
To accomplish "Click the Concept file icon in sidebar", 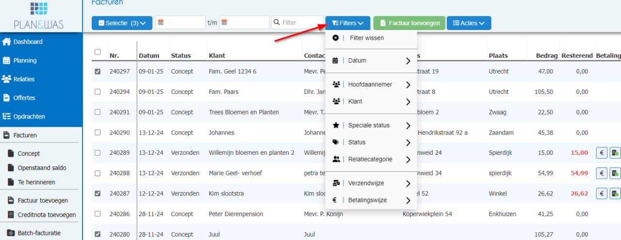I will [10, 153].
